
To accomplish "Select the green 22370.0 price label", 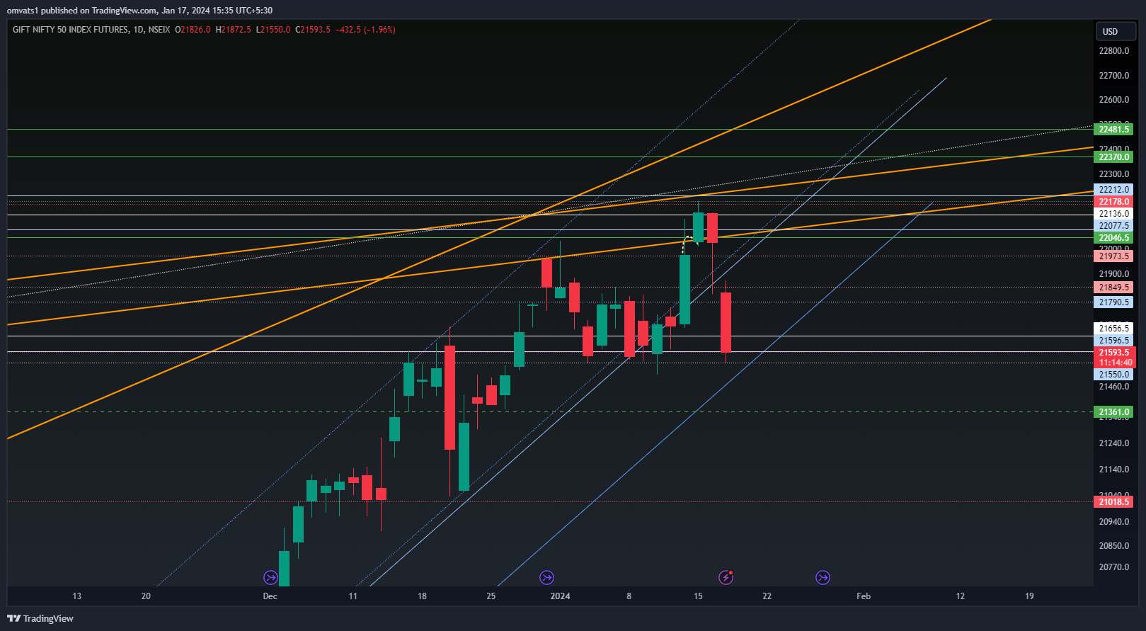I will click(x=1113, y=157).
